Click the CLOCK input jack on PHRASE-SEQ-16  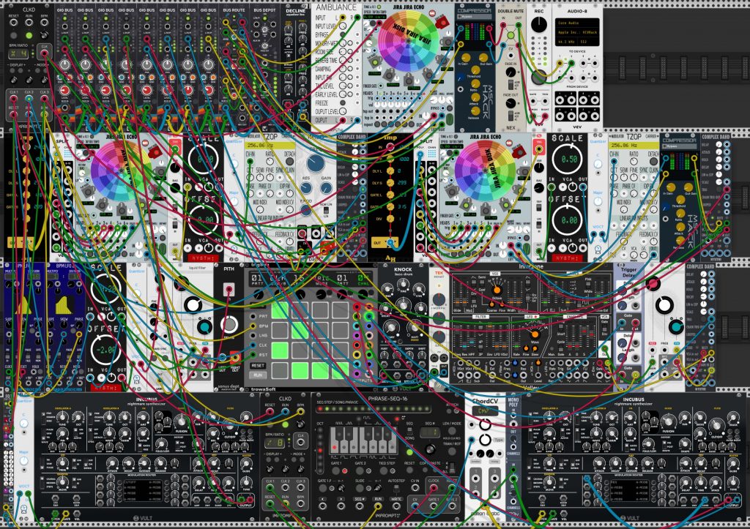tap(434, 488)
